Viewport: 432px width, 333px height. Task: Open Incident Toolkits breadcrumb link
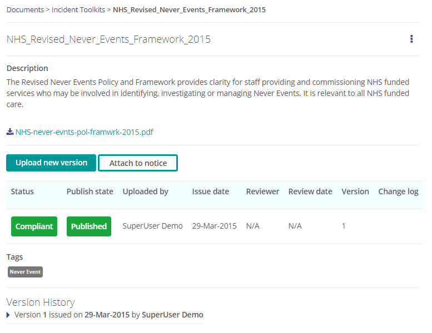click(x=78, y=9)
